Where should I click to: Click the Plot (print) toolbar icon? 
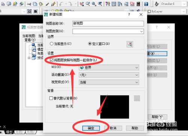point(3,4)
